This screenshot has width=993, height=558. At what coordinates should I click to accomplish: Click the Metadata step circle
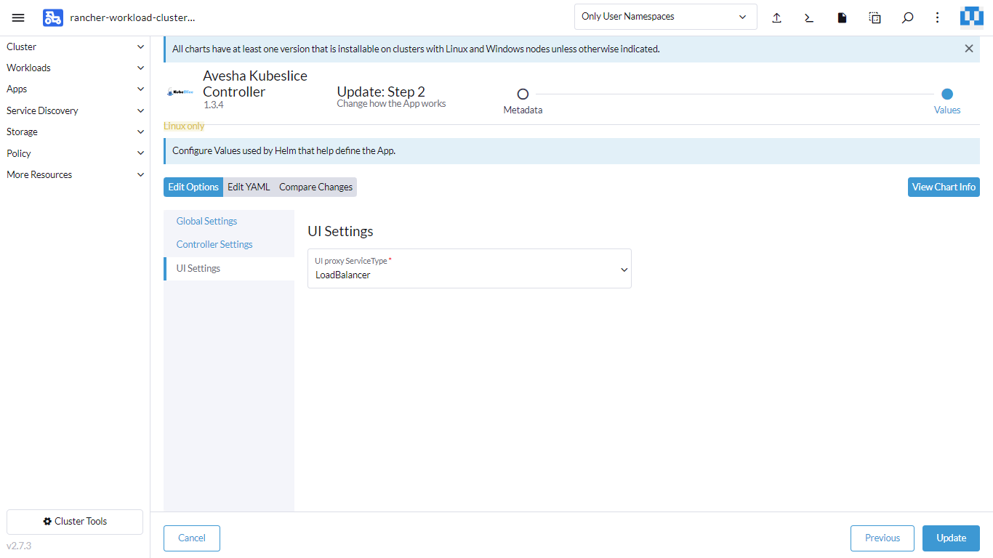click(x=523, y=94)
